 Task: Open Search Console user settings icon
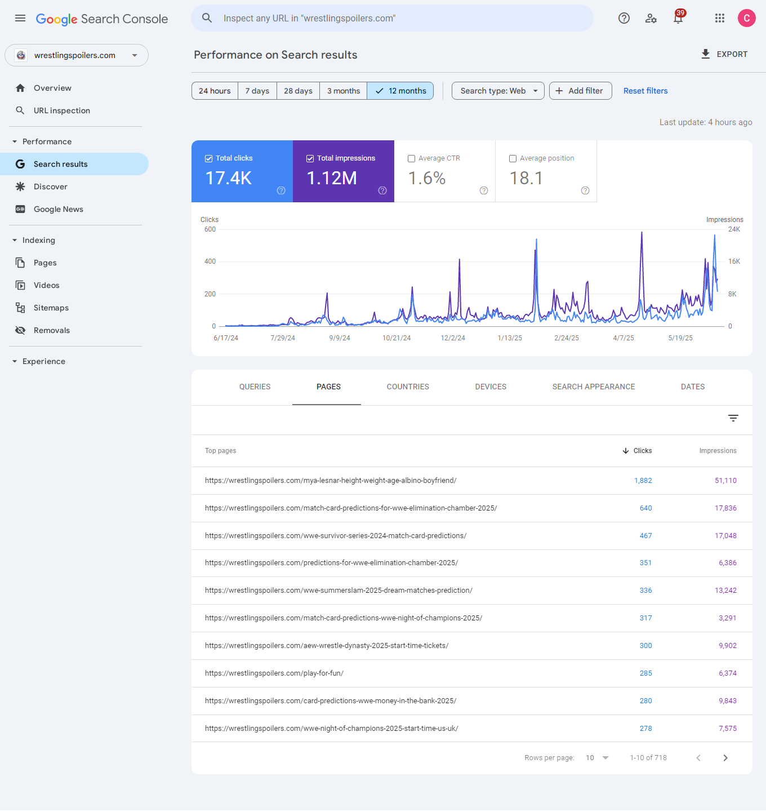[651, 18]
